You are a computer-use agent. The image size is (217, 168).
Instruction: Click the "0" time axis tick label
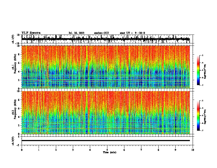pyautogui.click(x=22, y=150)
